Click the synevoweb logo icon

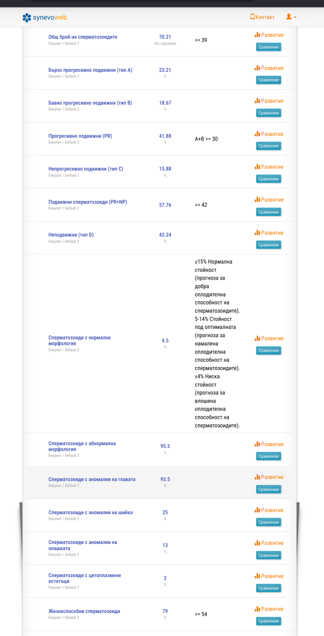tap(27, 18)
